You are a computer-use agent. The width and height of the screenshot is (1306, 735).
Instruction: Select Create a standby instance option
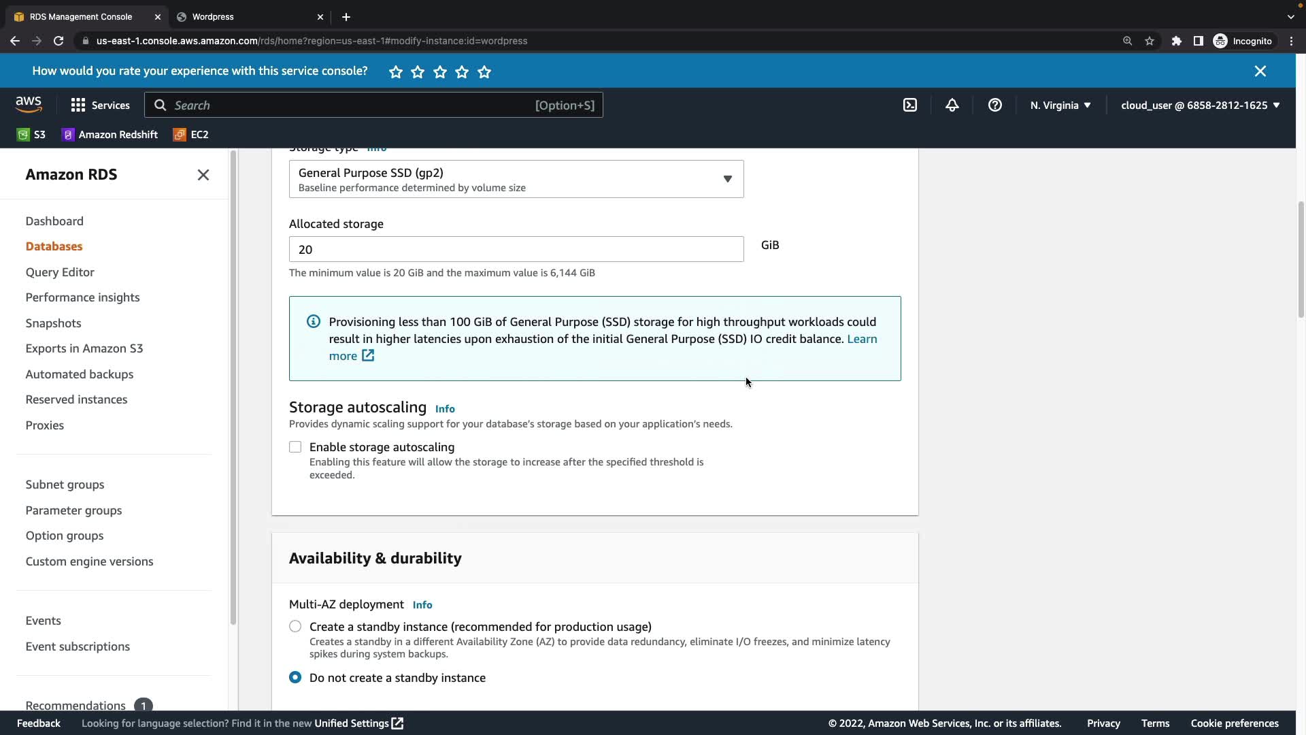pyautogui.click(x=295, y=626)
